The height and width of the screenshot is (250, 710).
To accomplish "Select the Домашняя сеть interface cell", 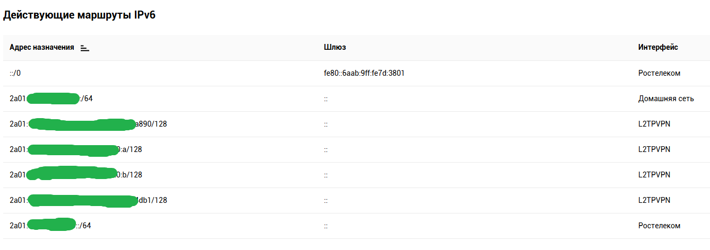I will tap(666, 99).
